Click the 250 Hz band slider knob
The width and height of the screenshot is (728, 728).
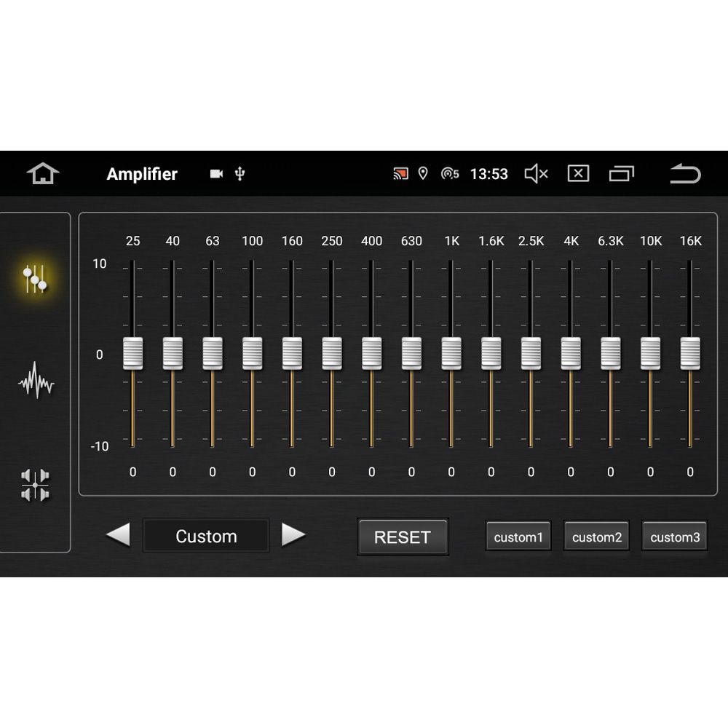click(332, 354)
